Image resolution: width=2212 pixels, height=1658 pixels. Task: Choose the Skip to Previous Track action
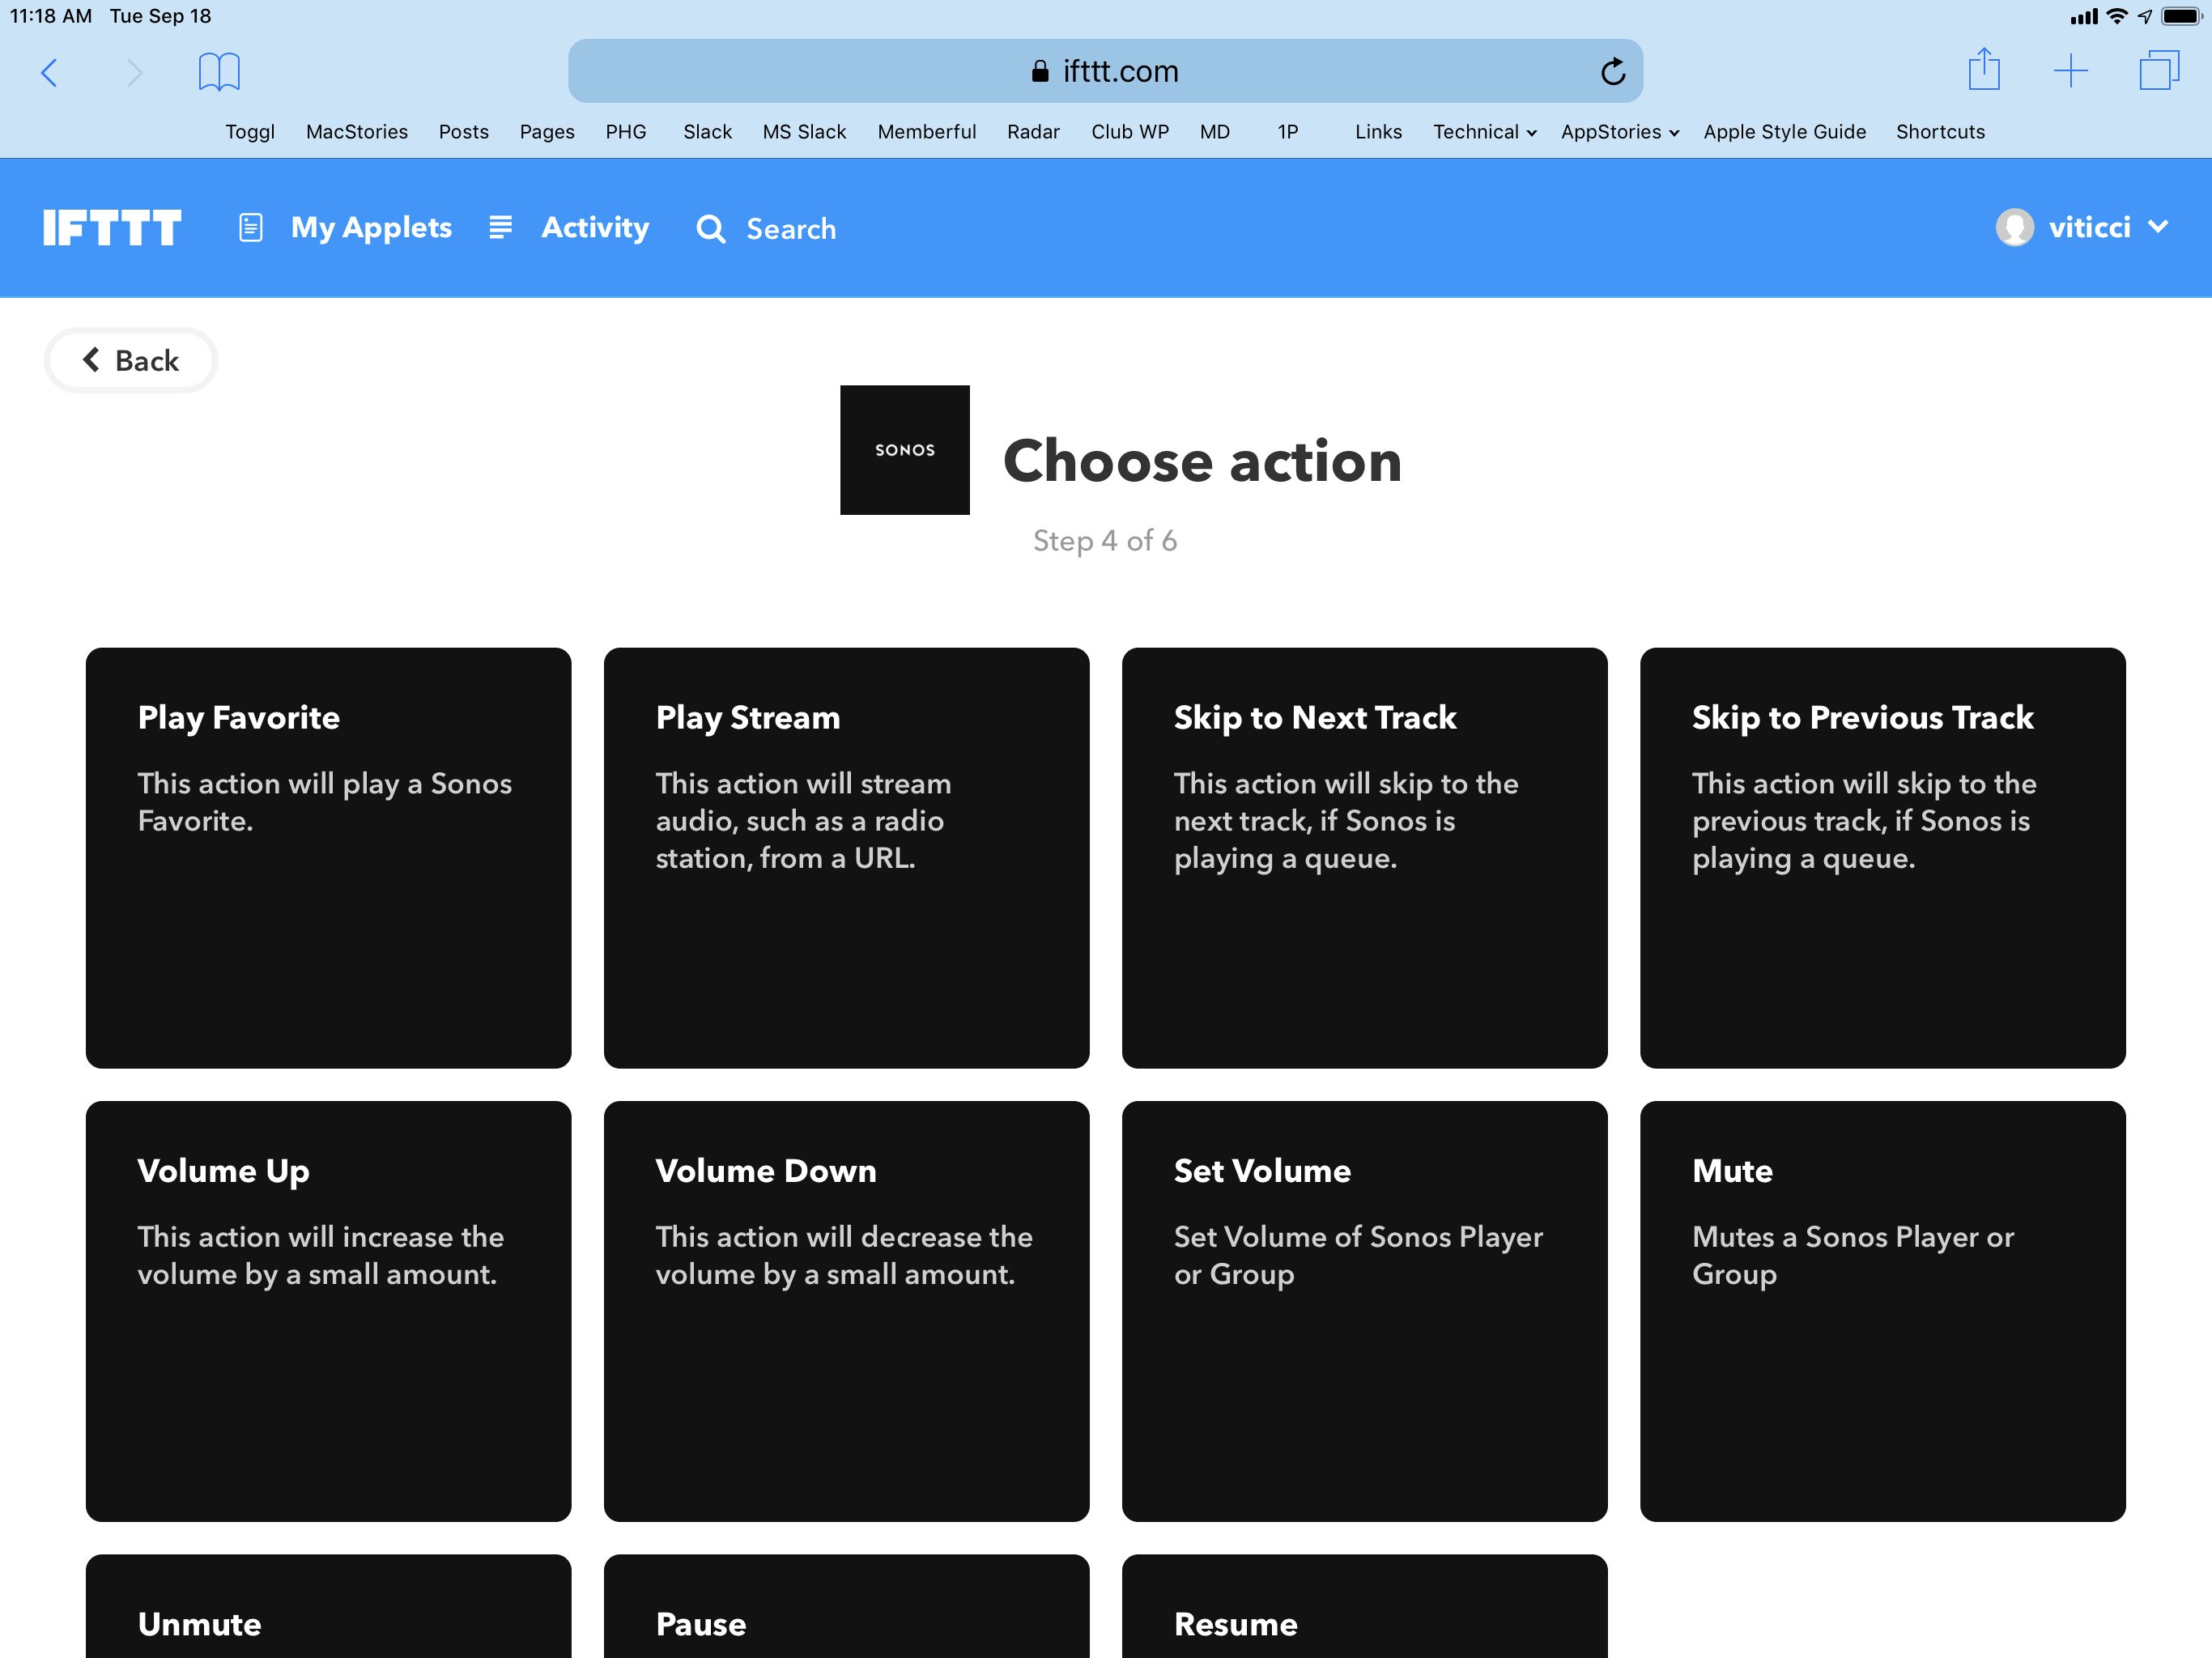click(1882, 857)
